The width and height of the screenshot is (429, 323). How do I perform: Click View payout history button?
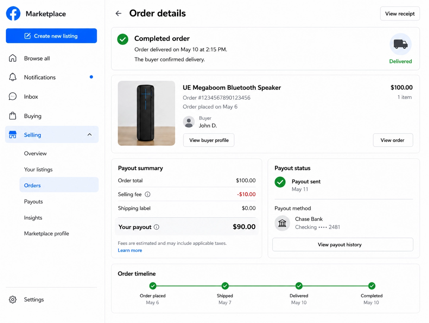tap(343, 245)
